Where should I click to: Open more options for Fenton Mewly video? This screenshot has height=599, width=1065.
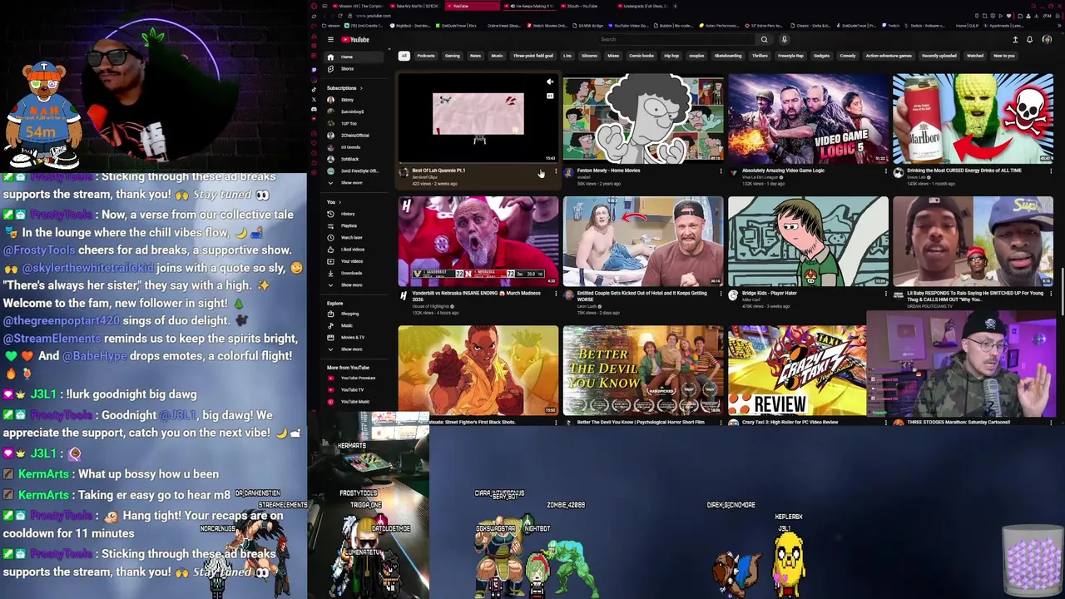721,171
